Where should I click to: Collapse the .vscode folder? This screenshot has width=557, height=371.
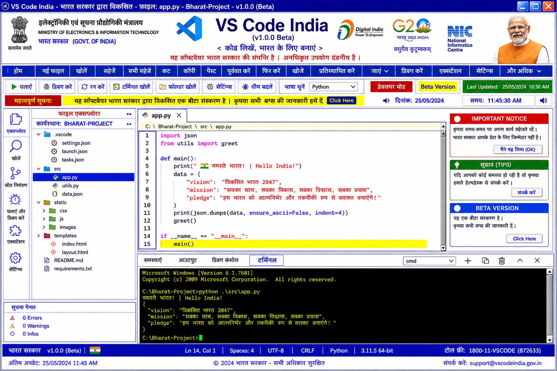point(39,134)
